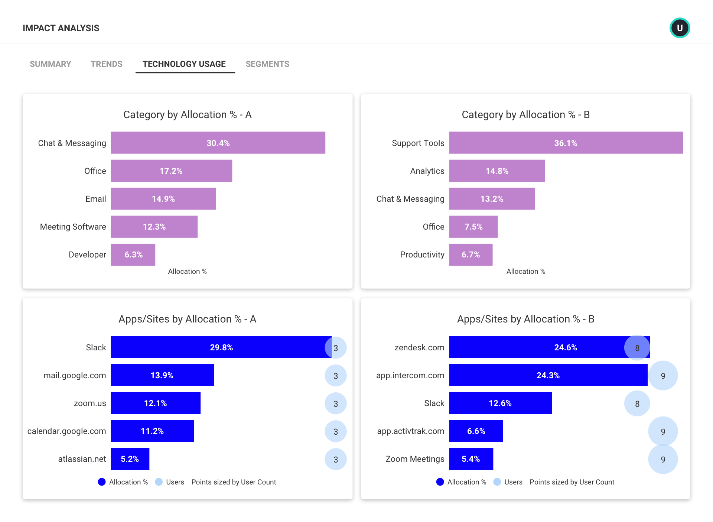This screenshot has width=713, height=522.
Task: Click the Developer category label
Action: (x=87, y=254)
